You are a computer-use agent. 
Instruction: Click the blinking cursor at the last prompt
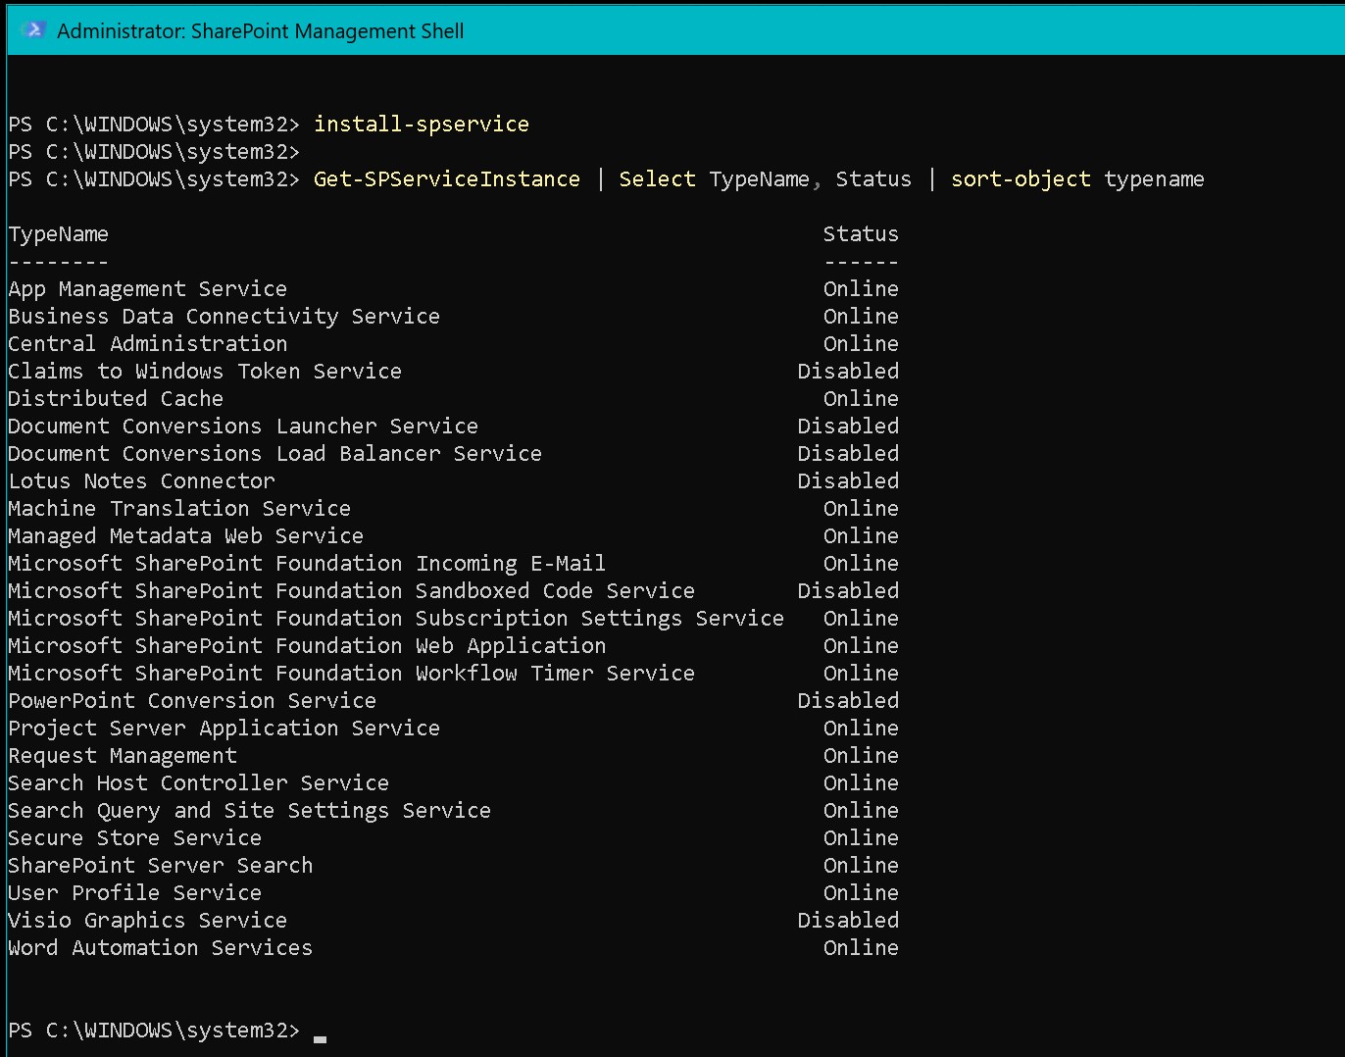[320, 1039]
